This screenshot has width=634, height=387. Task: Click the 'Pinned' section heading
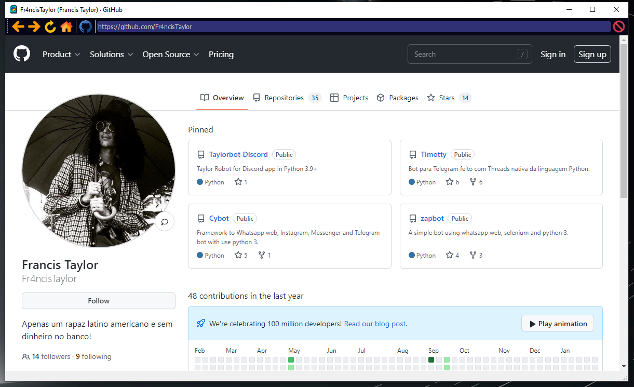(x=200, y=129)
